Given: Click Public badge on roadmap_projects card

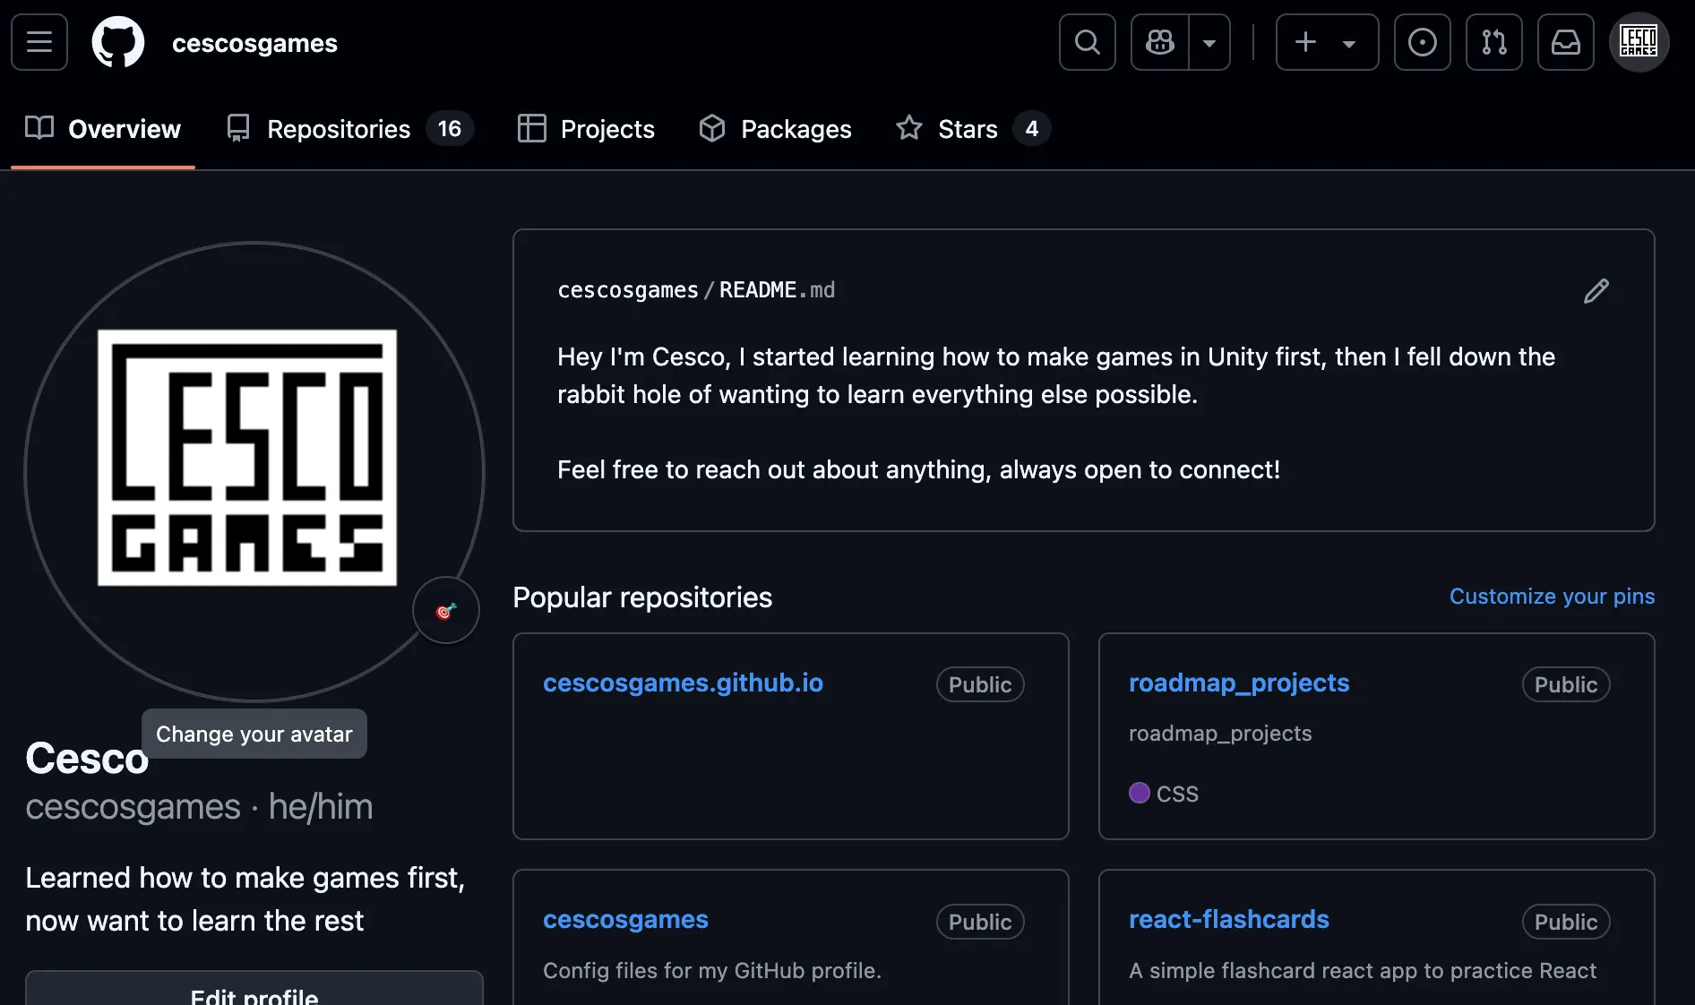Looking at the screenshot, I should (x=1566, y=684).
